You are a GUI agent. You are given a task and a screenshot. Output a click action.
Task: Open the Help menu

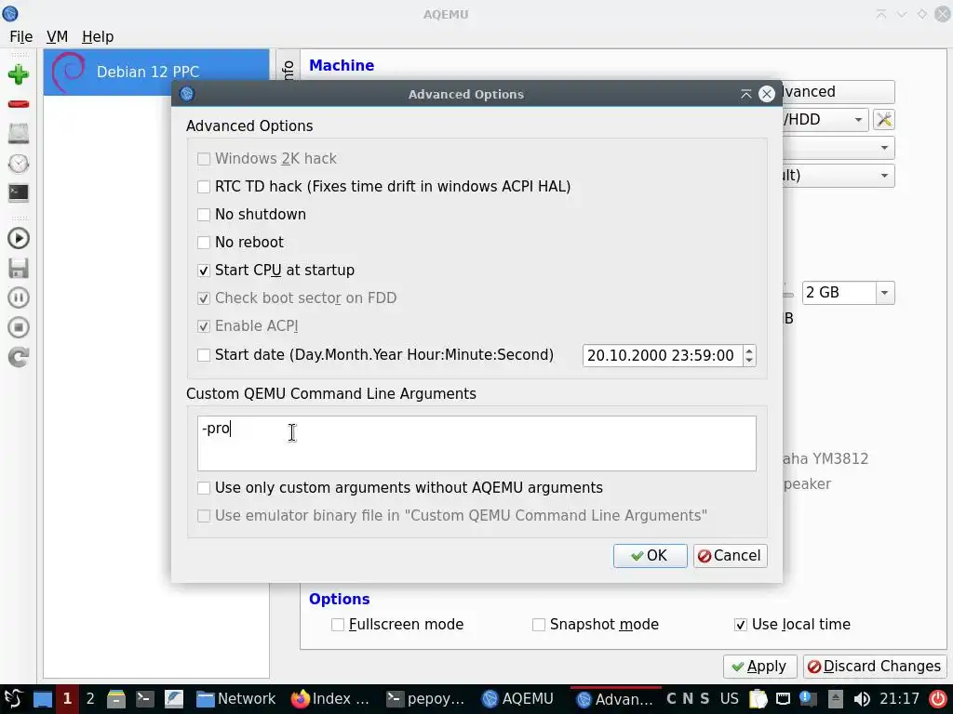[98, 37]
